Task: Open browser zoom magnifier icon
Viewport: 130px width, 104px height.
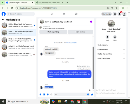Action: click(112, 8)
